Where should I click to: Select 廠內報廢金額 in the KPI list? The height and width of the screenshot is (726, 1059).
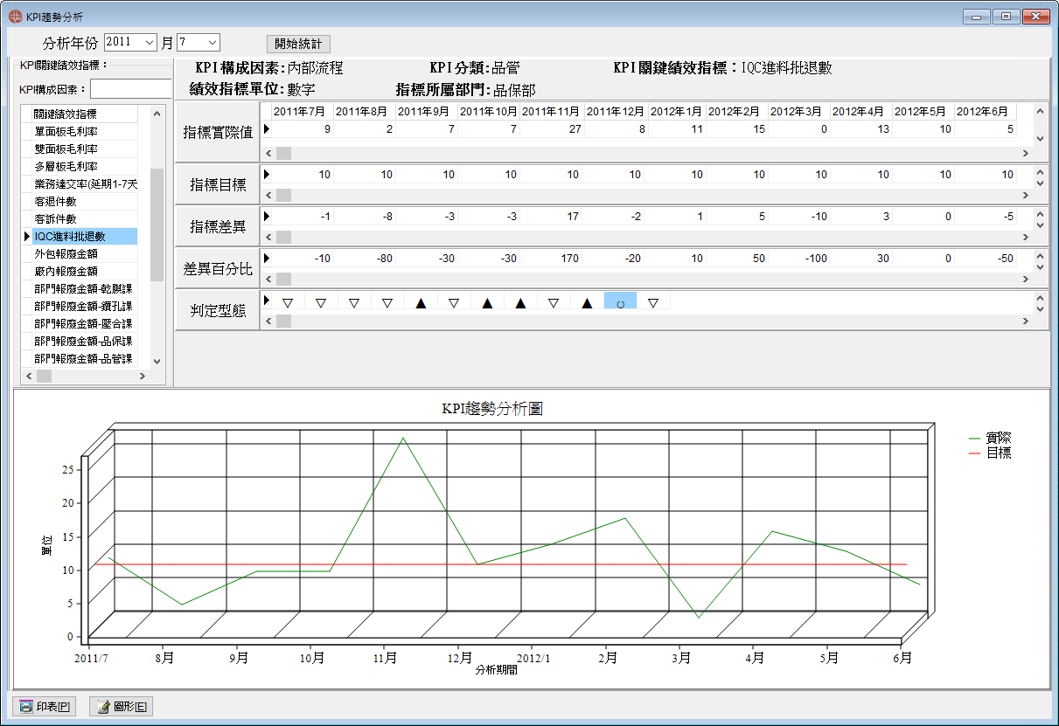pyautogui.click(x=85, y=271)
